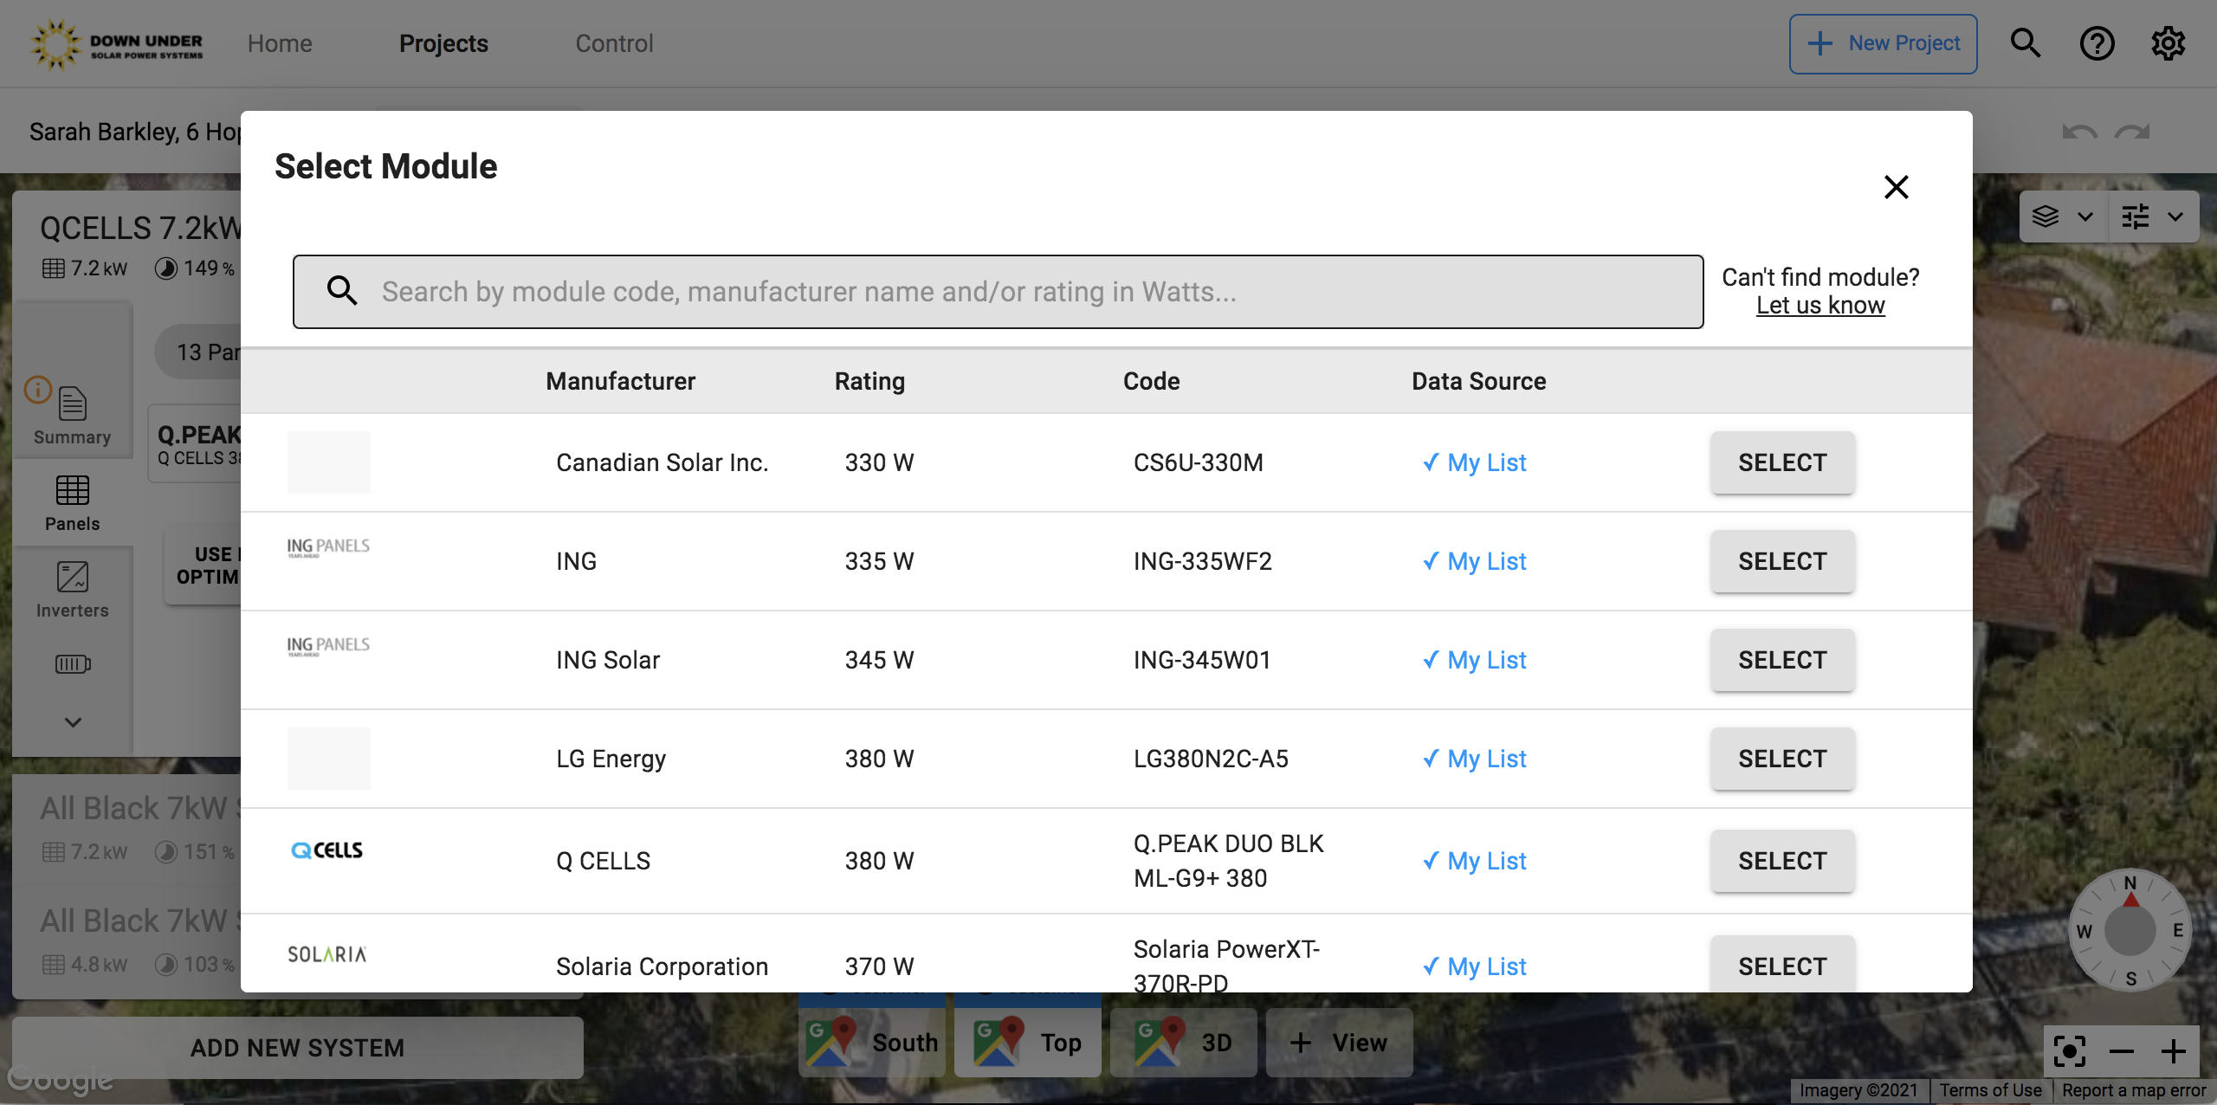Click My List for ING-335WF2 row

[1475, 561]
